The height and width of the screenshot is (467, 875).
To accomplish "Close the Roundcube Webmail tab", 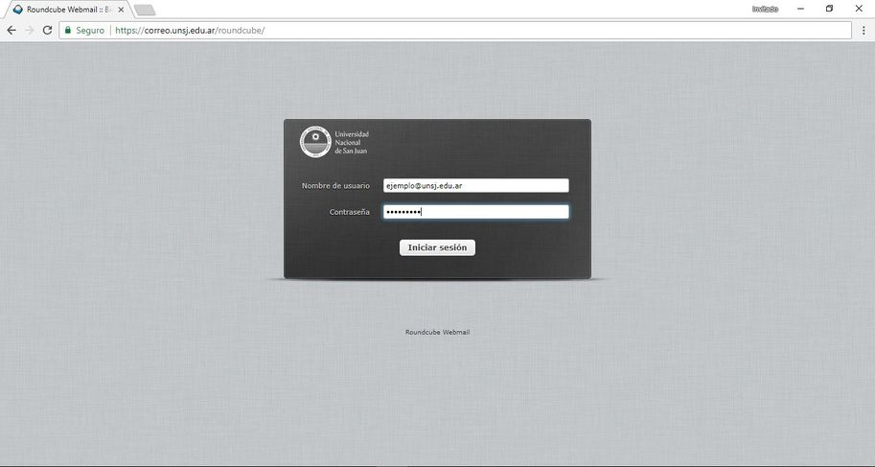I will (119, 10).
